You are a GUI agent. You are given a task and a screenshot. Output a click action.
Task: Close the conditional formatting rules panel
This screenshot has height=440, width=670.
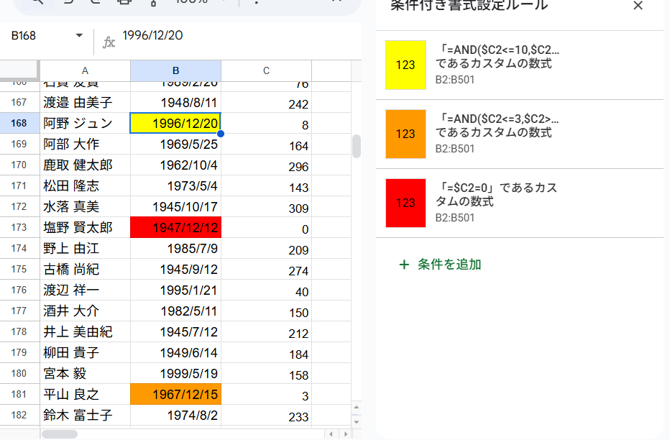(638, 6)
